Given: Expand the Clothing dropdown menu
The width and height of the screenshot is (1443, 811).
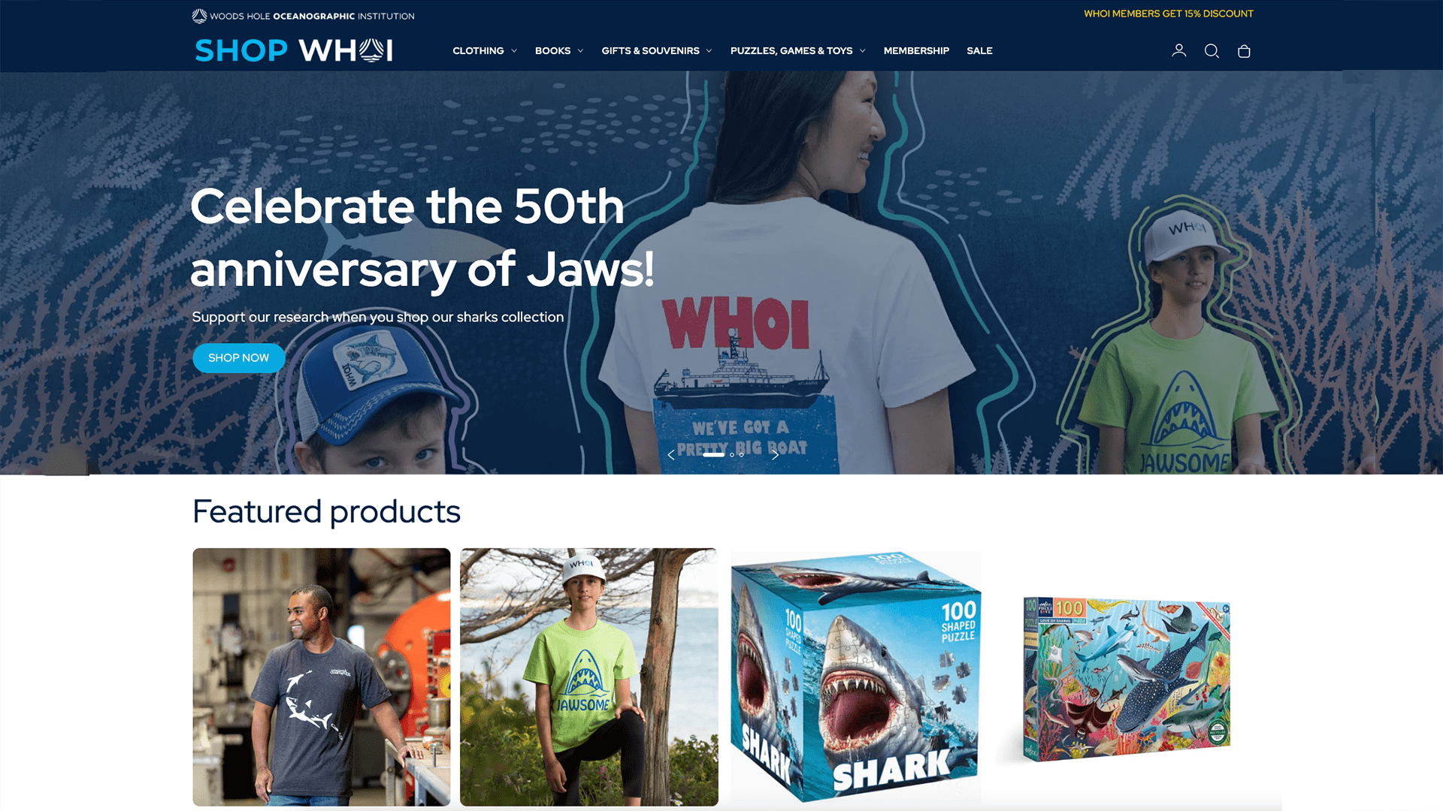Looking at the screenshot, I should 485,50.
